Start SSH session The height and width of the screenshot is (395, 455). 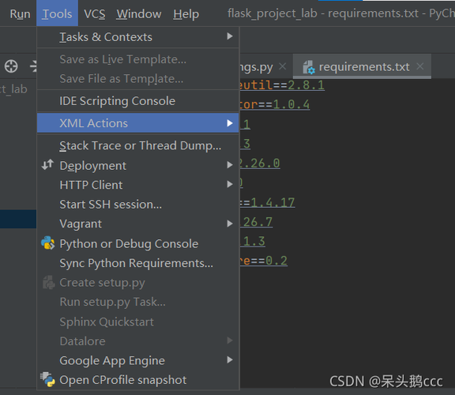click(x=138, y=205)
